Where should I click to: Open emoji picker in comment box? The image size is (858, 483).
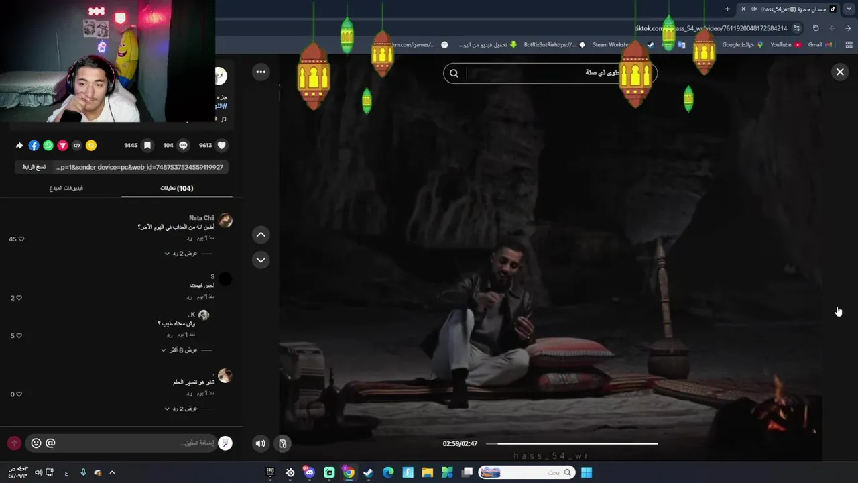tap(36, 443)
